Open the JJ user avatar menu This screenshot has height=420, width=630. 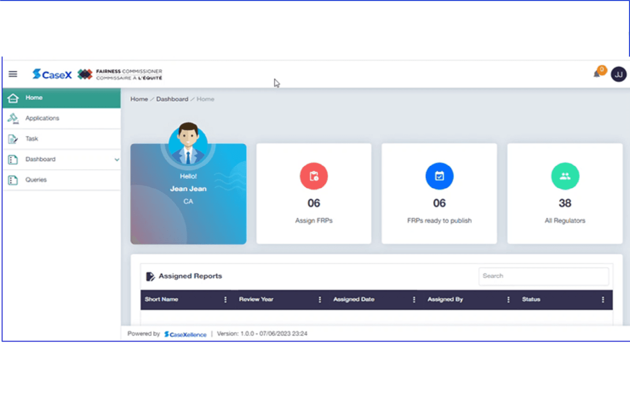618,74
